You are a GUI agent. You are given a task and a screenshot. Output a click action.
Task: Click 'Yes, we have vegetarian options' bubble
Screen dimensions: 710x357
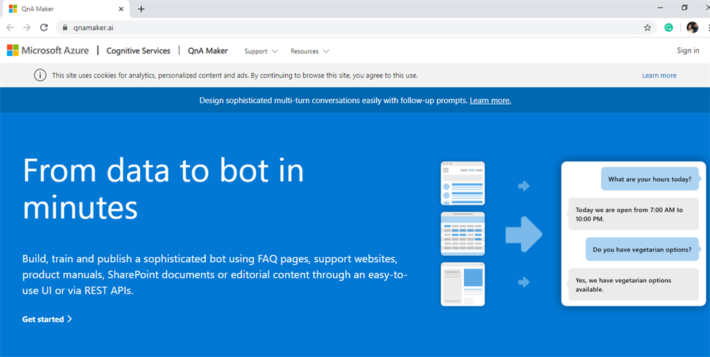634,285
